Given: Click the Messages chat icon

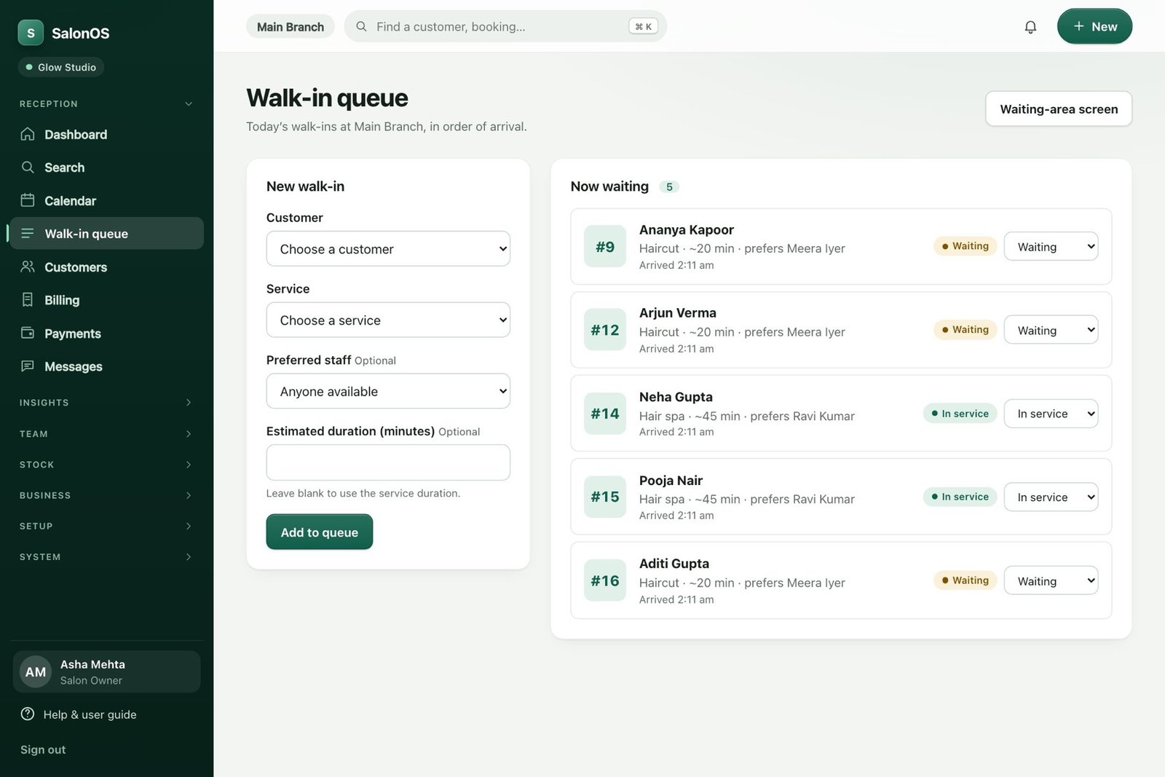Looking at the screenshot, I should (28, 366).
